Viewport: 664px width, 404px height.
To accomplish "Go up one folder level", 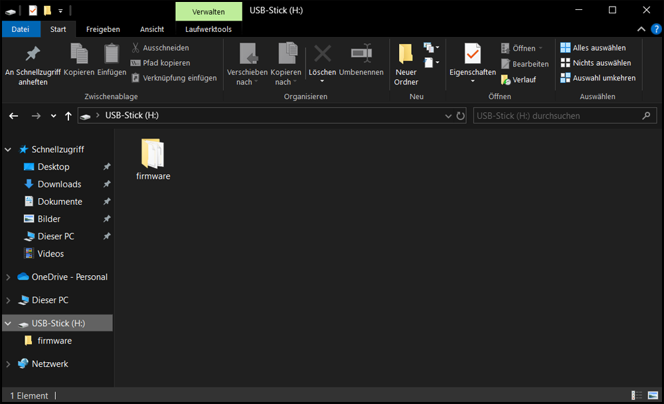I will (68, 116).
